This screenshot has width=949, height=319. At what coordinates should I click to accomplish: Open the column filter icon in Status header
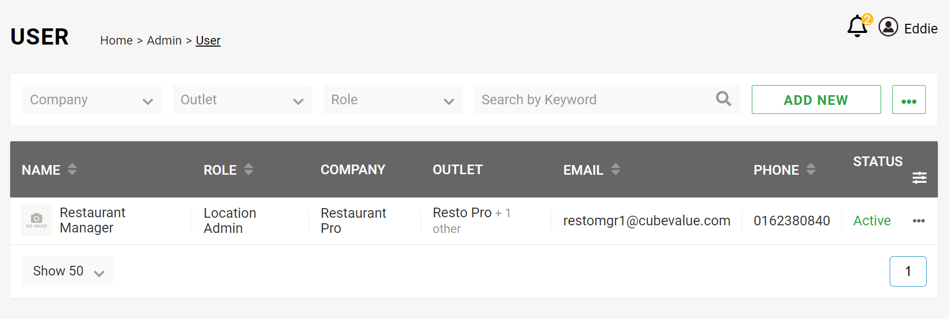click(920, 178)
